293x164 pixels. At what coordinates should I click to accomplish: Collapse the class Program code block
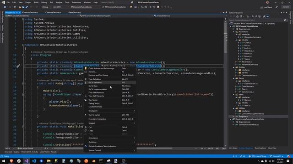(23, 55)
